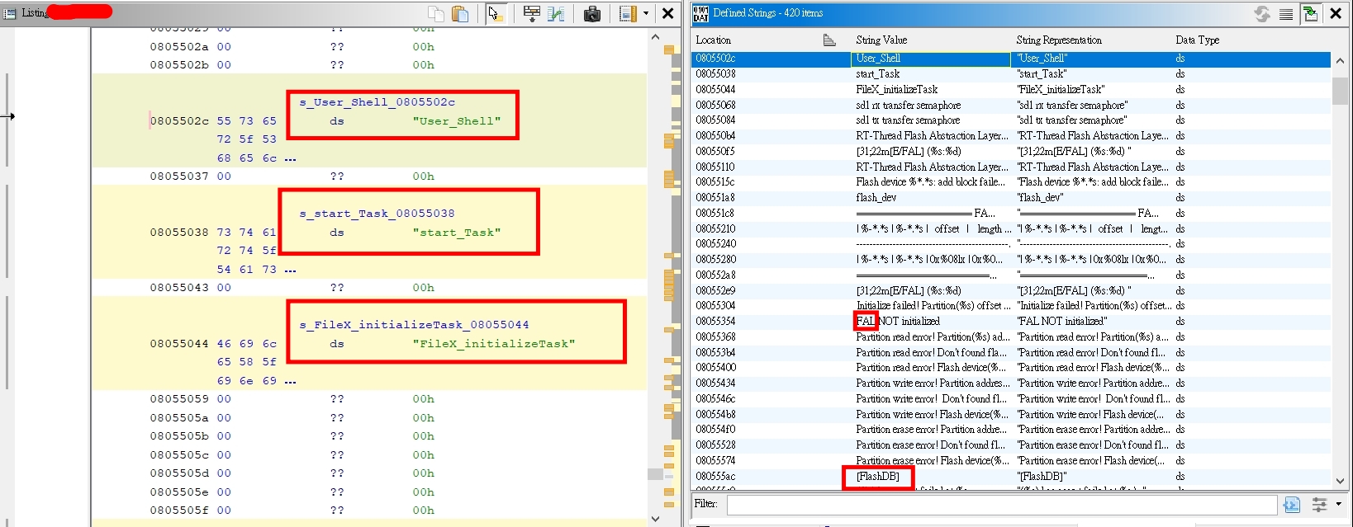This screenshot has height=527, width=1353.
Task: Close the Defined Strings panel
Action: pos(1336,13)
